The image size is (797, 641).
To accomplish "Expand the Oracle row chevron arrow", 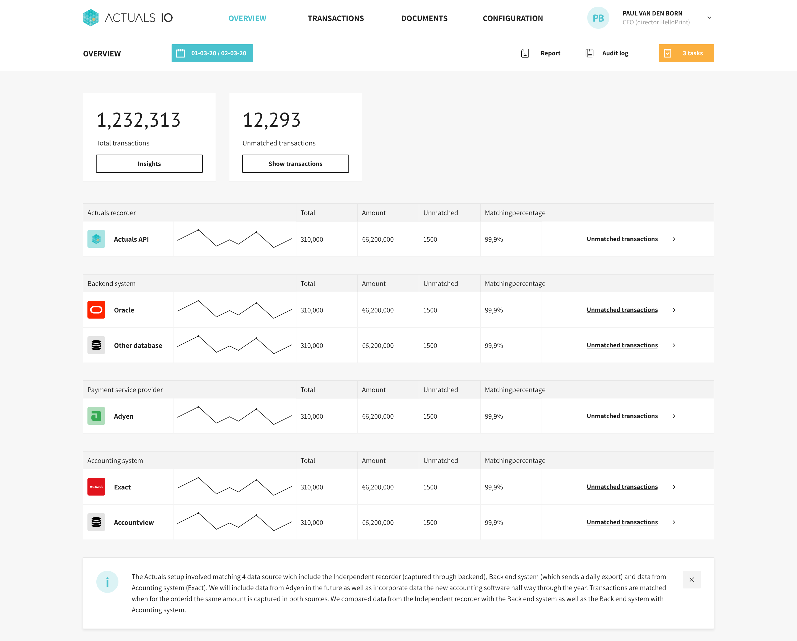I will [x=674, y=310].
